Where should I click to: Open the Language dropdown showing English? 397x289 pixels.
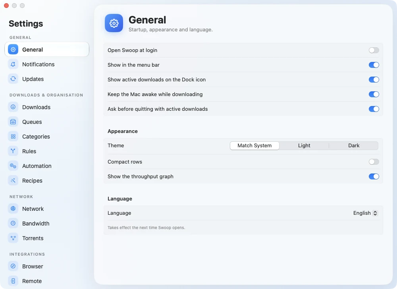[x=365, y=213]
